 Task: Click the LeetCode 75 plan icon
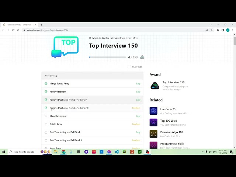[x=153, y=111]
